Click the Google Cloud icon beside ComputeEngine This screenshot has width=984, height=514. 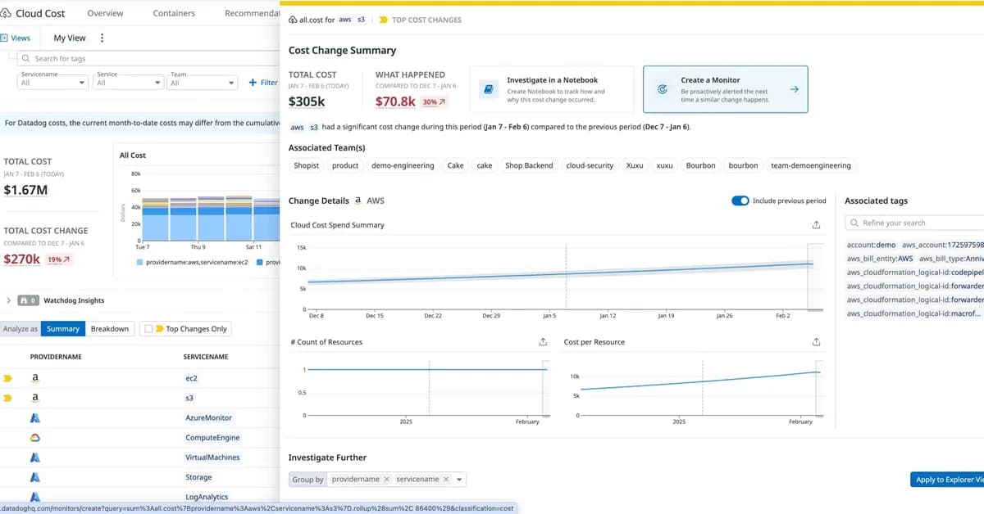[x=35, y=438]
